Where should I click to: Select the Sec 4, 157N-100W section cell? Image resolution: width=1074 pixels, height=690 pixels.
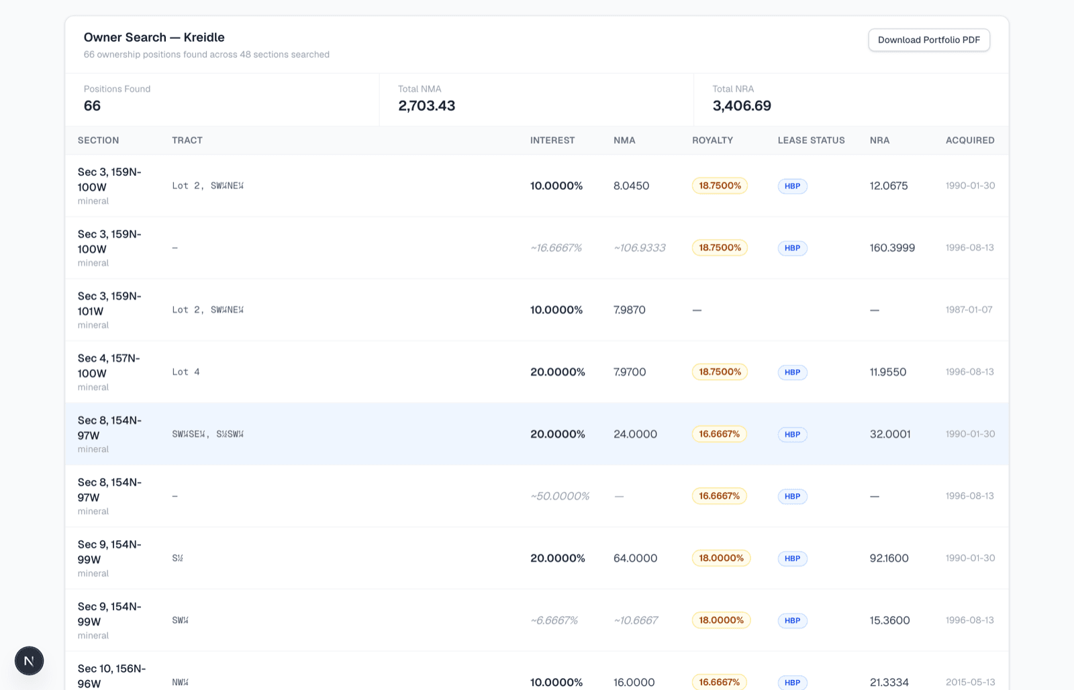tap(112, 372)
